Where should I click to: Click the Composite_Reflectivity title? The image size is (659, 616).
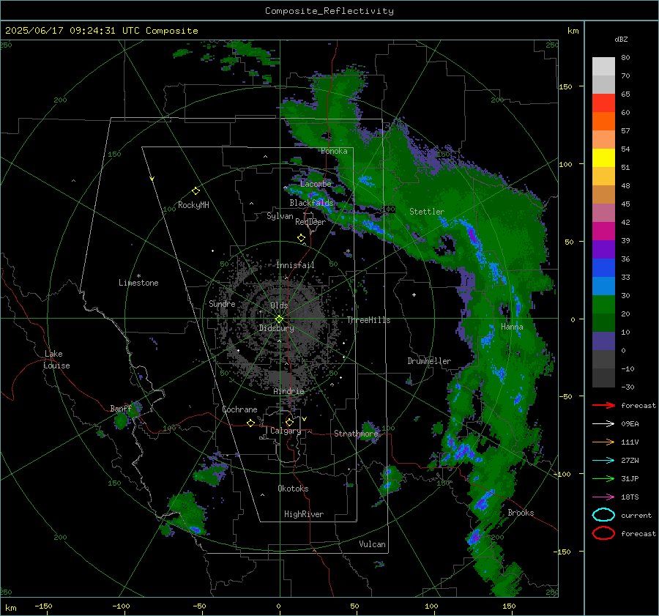tap(329, 11)
